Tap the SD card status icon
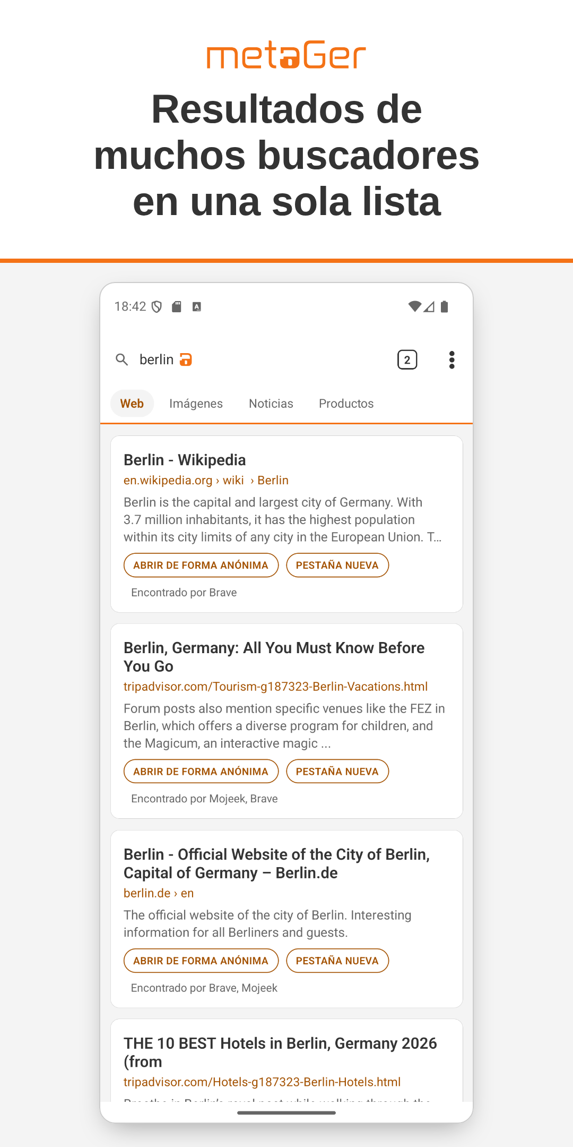Viewport: 573px width, 1147px height. click(x=177, y=307)
